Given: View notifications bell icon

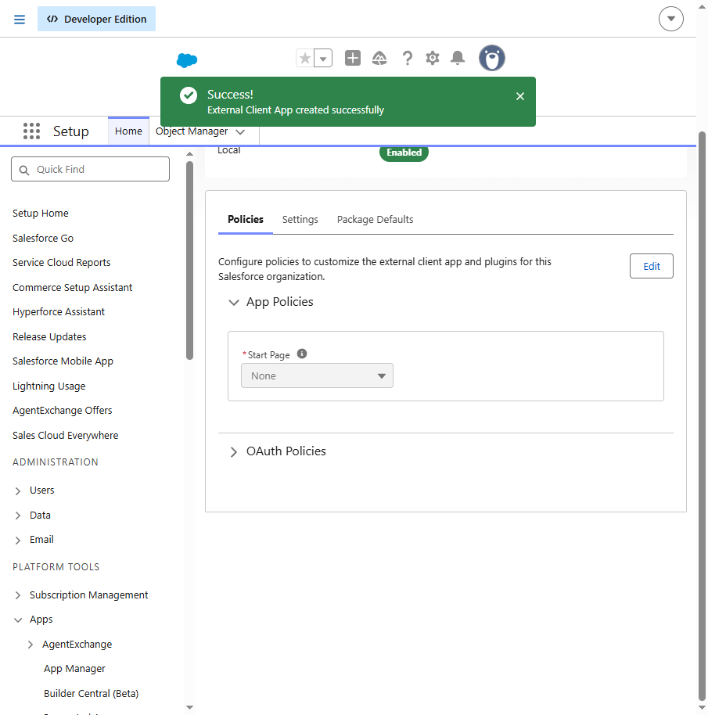Looking at the screenshot, I should click(457, 58).
